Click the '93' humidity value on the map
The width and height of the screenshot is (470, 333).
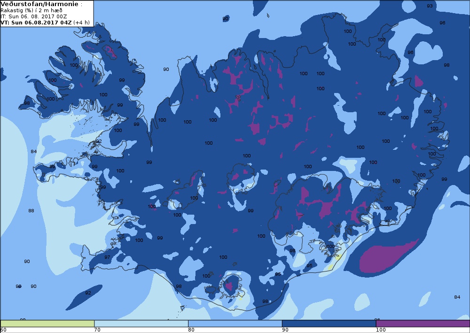430,6
